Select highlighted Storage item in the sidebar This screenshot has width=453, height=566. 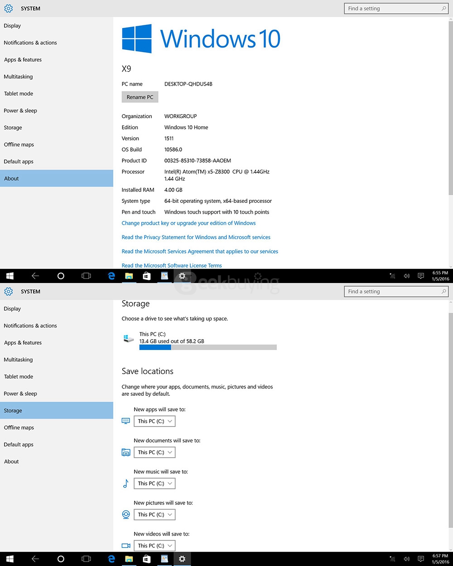click(57, 411)
